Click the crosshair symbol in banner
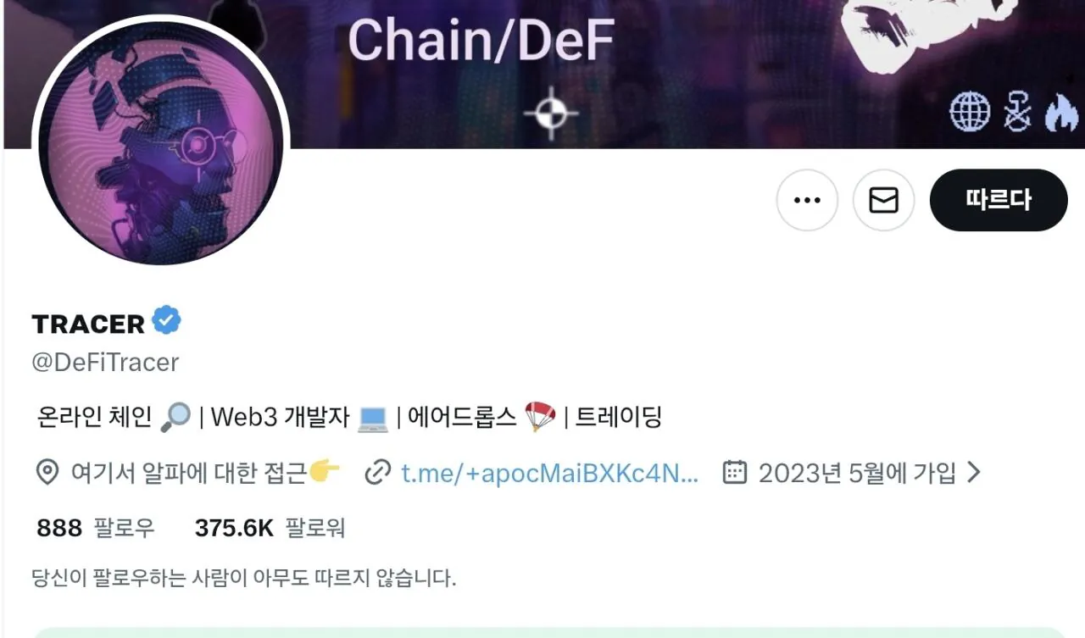 pyautogui.click(x=551, y=114)
